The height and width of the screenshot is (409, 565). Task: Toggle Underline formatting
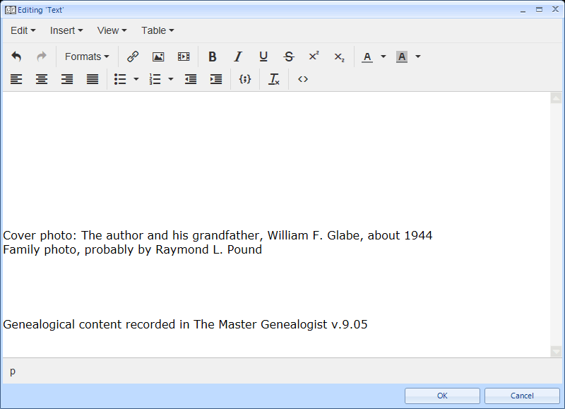coord(263,57)
